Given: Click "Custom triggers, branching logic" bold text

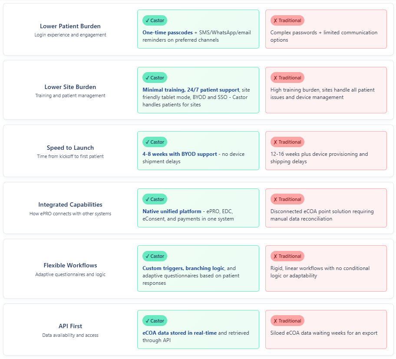Looking at the screenshot, I should click(x=183, y=268).
